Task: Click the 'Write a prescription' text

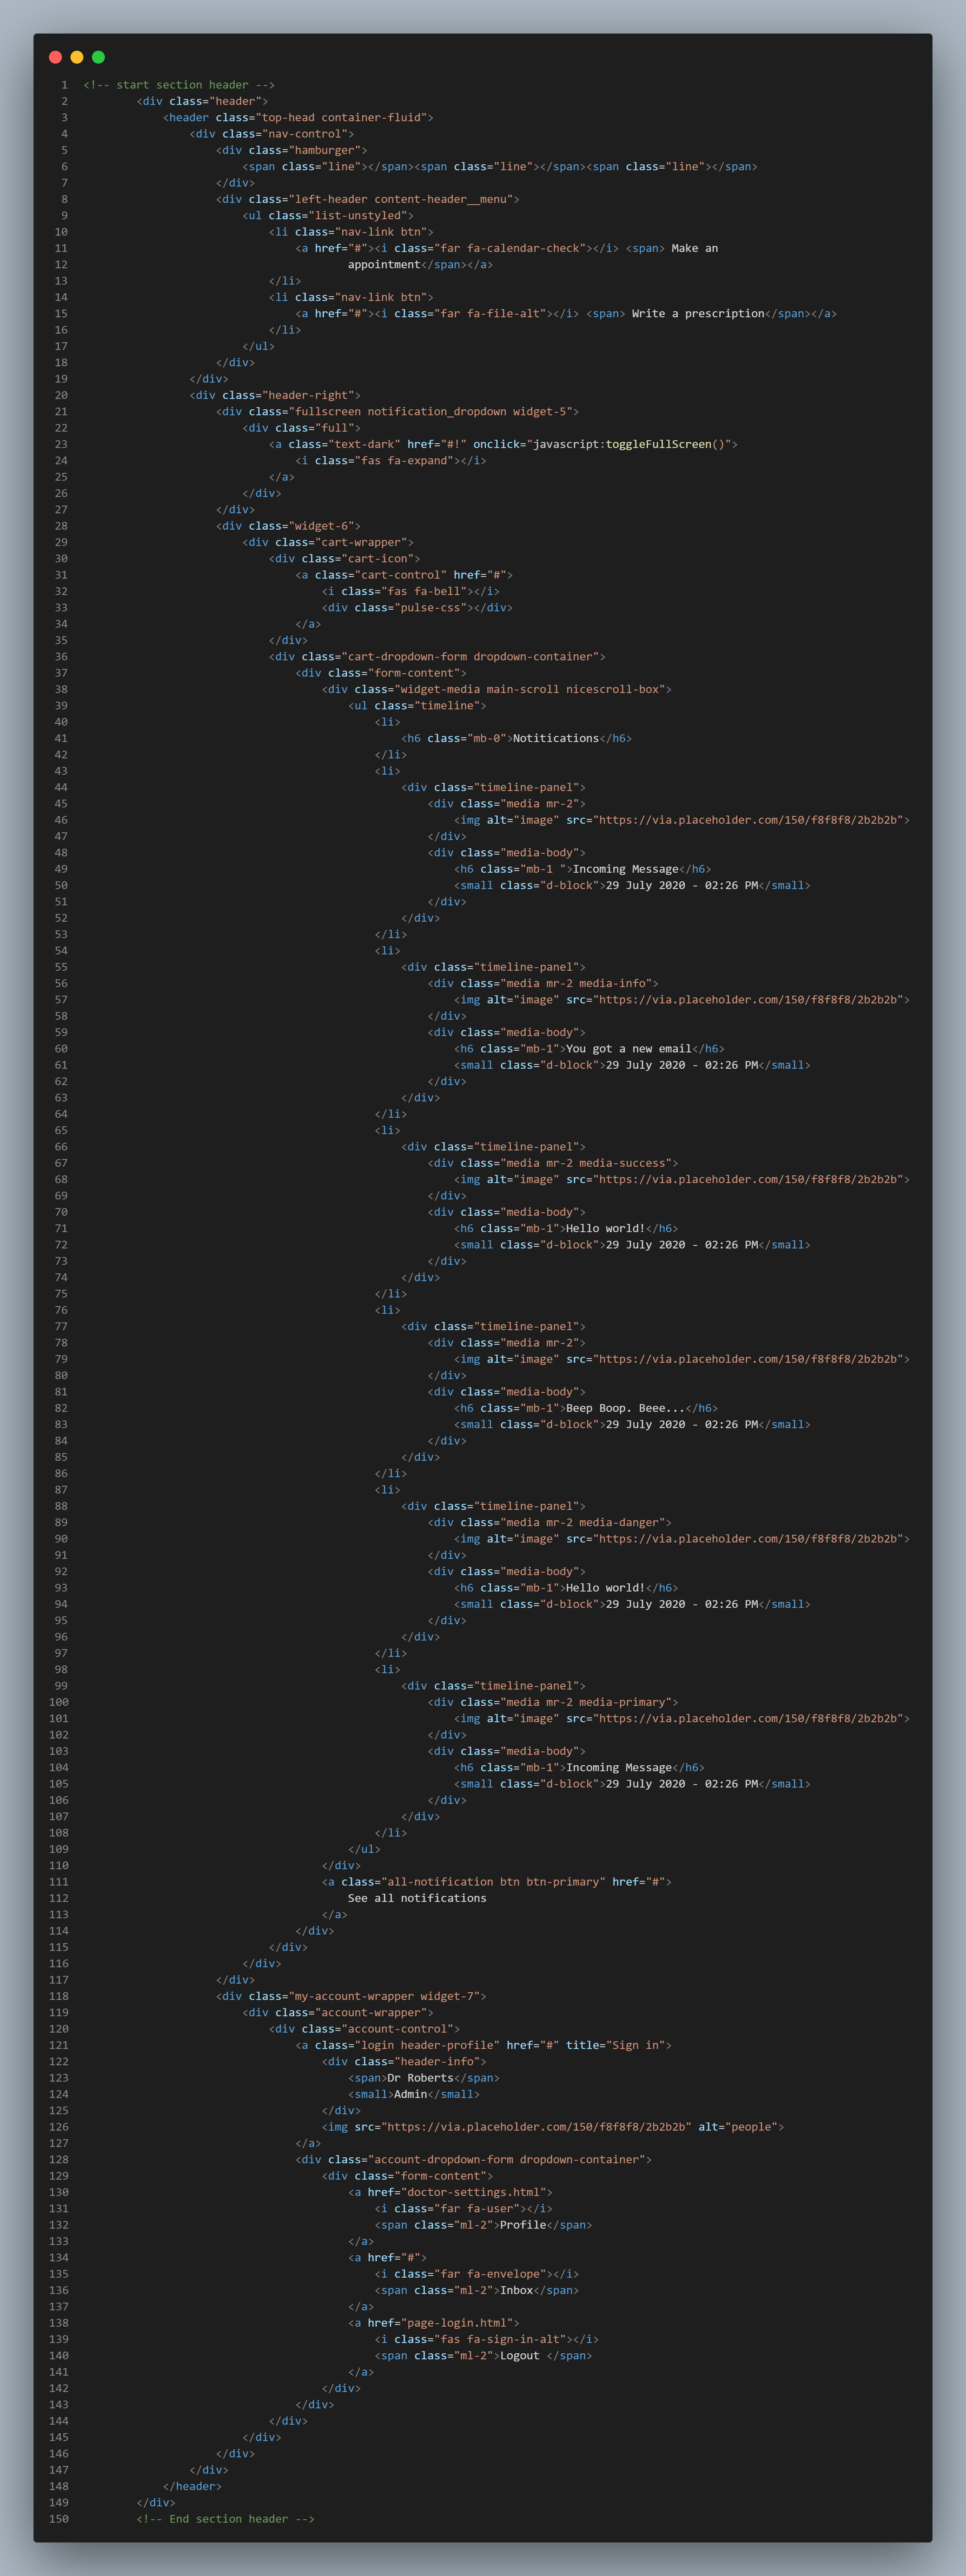Action: click(x=698, y=313)
